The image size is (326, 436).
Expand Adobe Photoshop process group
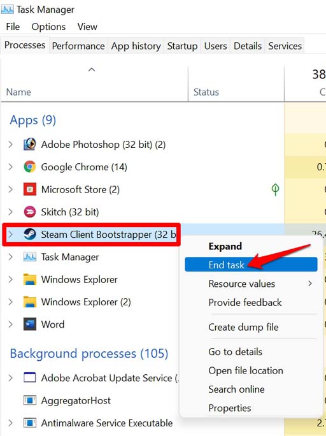click(11, 144)
